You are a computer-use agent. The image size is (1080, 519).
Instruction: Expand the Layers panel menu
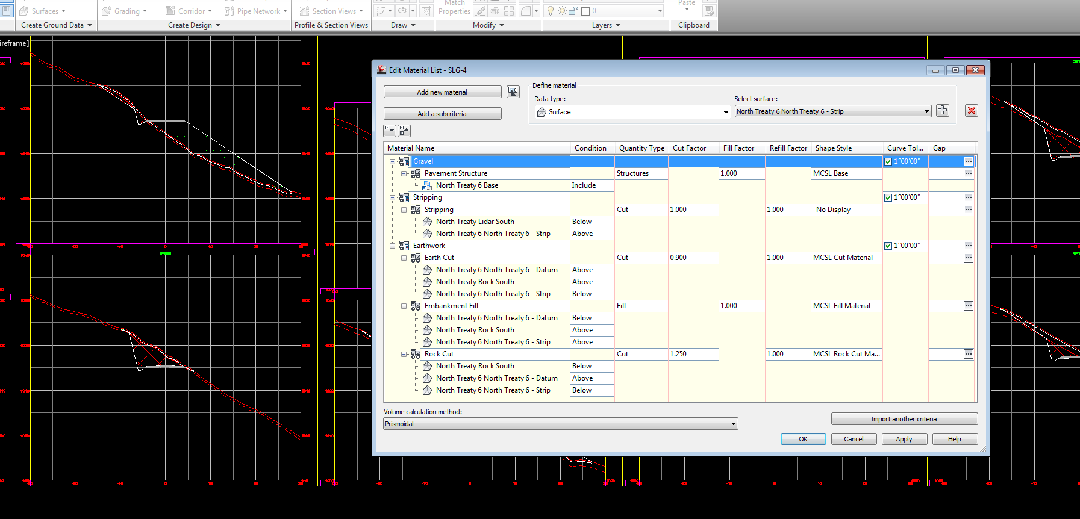606,25
